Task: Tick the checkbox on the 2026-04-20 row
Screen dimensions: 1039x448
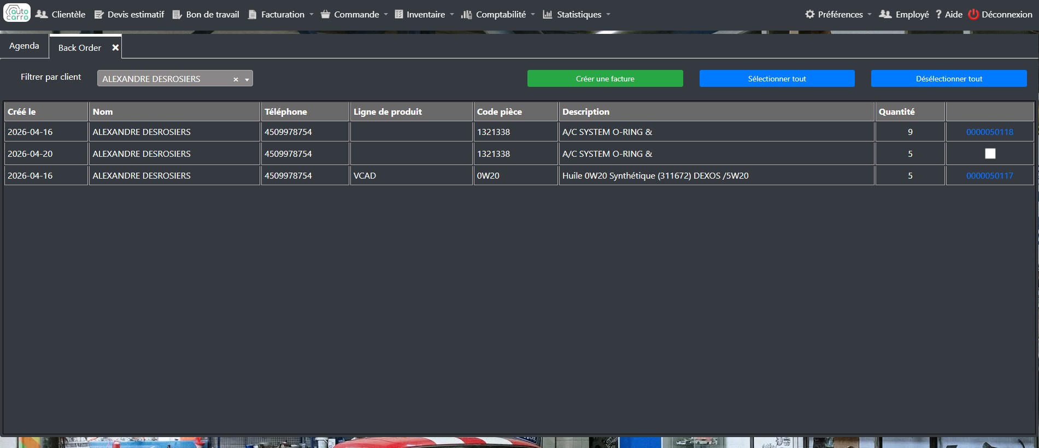Action: (990, 154)
